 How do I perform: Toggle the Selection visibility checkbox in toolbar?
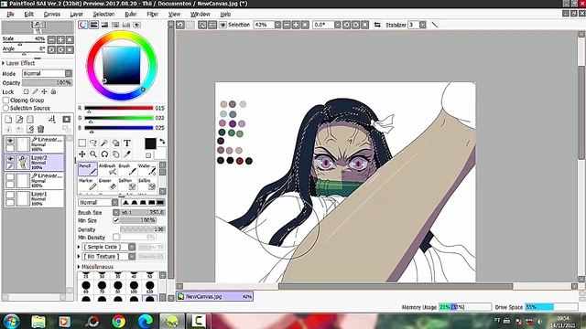(x=222, y=25)
